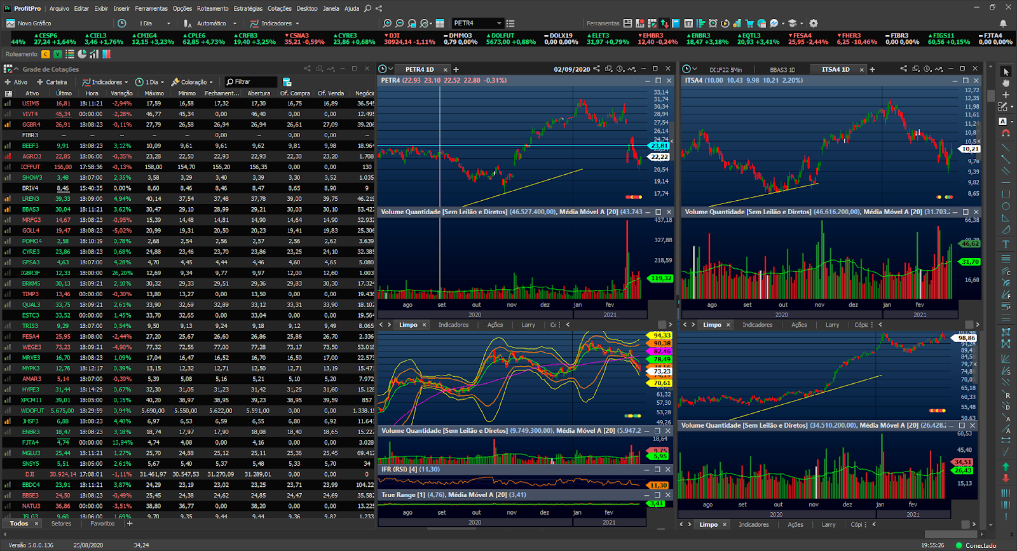The image size is (1017, 551).
Task: Click the green-red arrows order icon
Action: coord(664,24)
